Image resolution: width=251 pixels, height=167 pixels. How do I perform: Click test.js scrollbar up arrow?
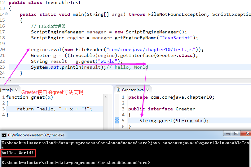106,97
